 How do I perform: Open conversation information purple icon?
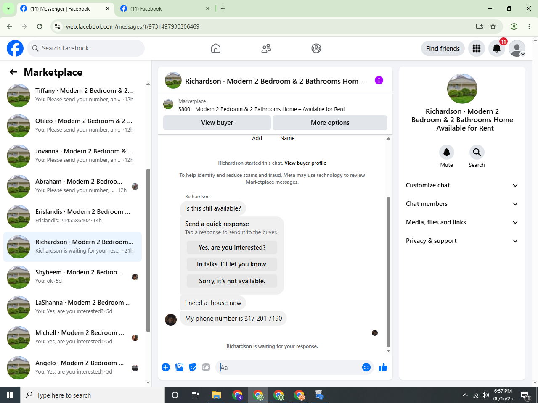[379, 80]
